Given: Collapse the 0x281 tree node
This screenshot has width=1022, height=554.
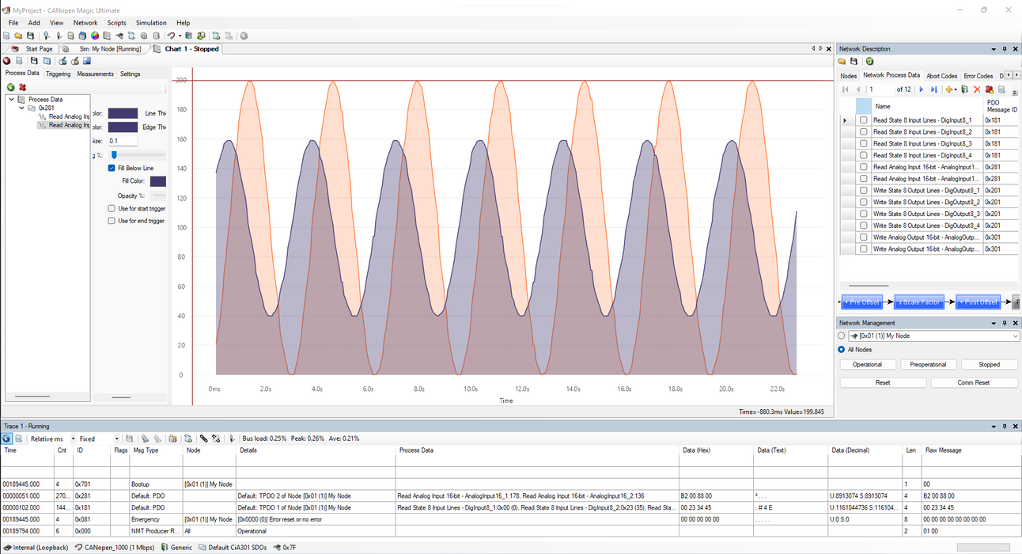Looking at the screenshot, I should (22, 108).
